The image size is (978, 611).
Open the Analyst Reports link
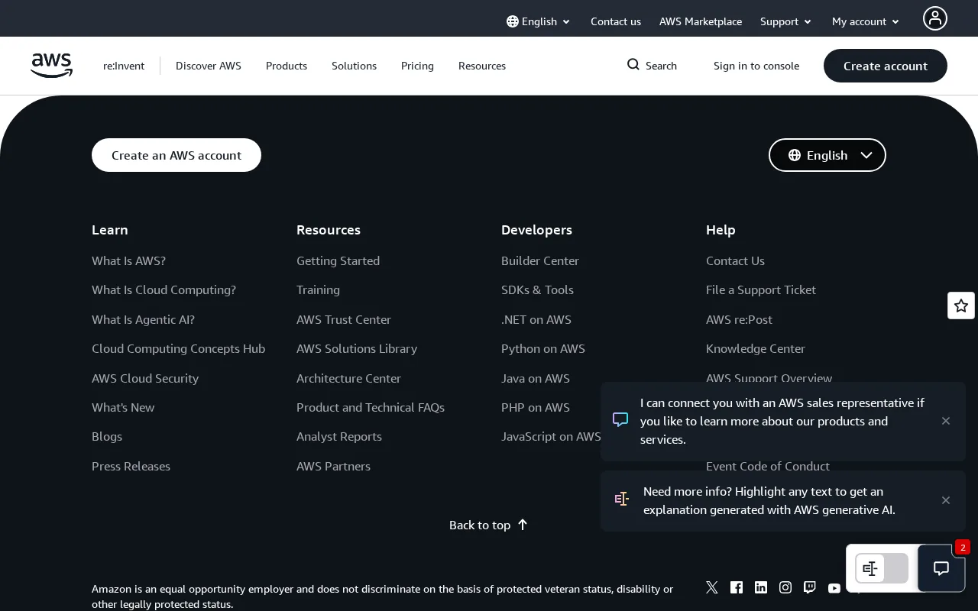(x=339, y=436)
